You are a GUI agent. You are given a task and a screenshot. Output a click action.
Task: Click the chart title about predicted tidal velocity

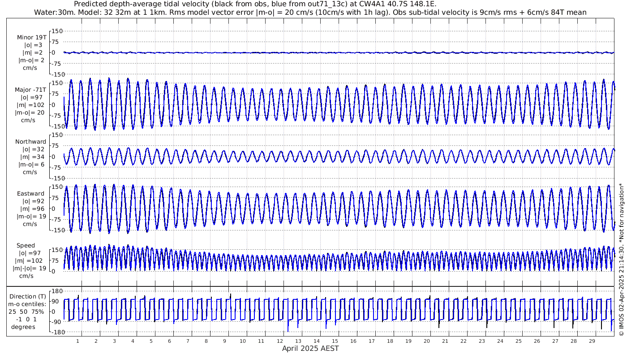(x=255, y=4)
